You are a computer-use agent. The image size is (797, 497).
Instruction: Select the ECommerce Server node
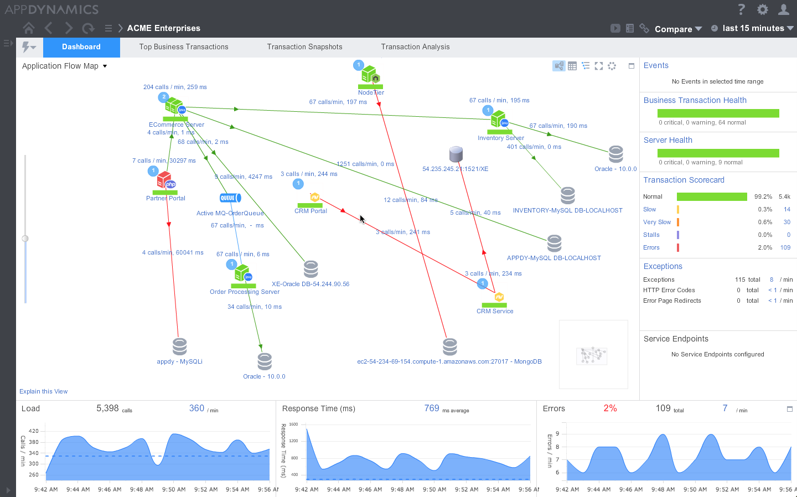tap(174, 106)
